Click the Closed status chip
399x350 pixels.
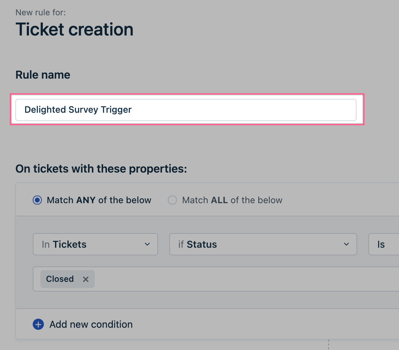coord(60,279)
